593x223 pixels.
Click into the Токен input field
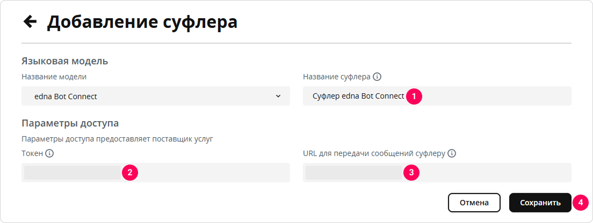coord(156,173)
